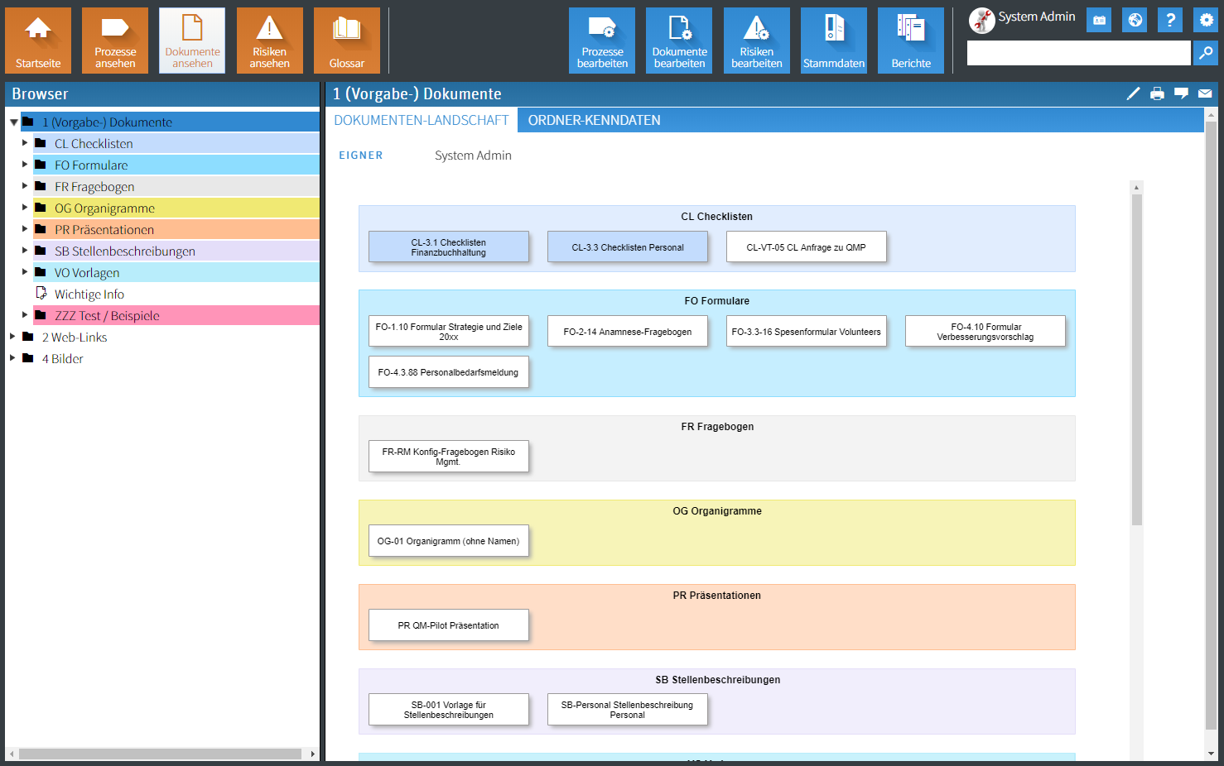Edit the document with the pencil icon
The width and height of the screenshot is (1224, 766).
[x=1133, y=93]
